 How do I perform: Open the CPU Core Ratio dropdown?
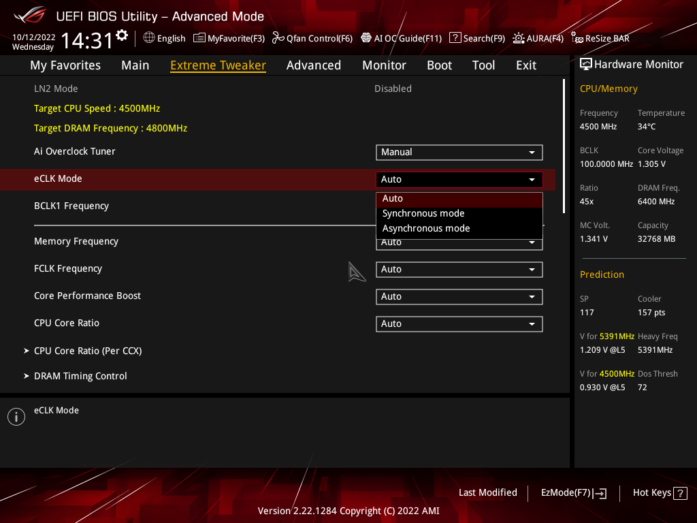point(459,323)
